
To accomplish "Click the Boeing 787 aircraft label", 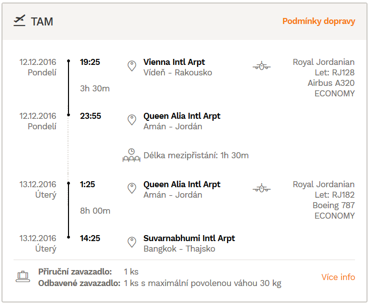I will (x=333, y=205).
